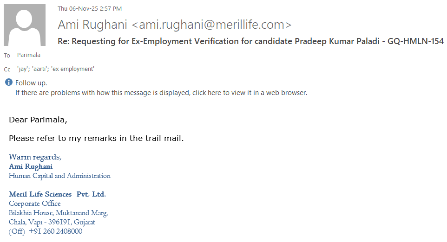Open recipient Parimala in the To field
This screenshot has width=447, height=242.
pyautogui.click(x=29, y=55)
